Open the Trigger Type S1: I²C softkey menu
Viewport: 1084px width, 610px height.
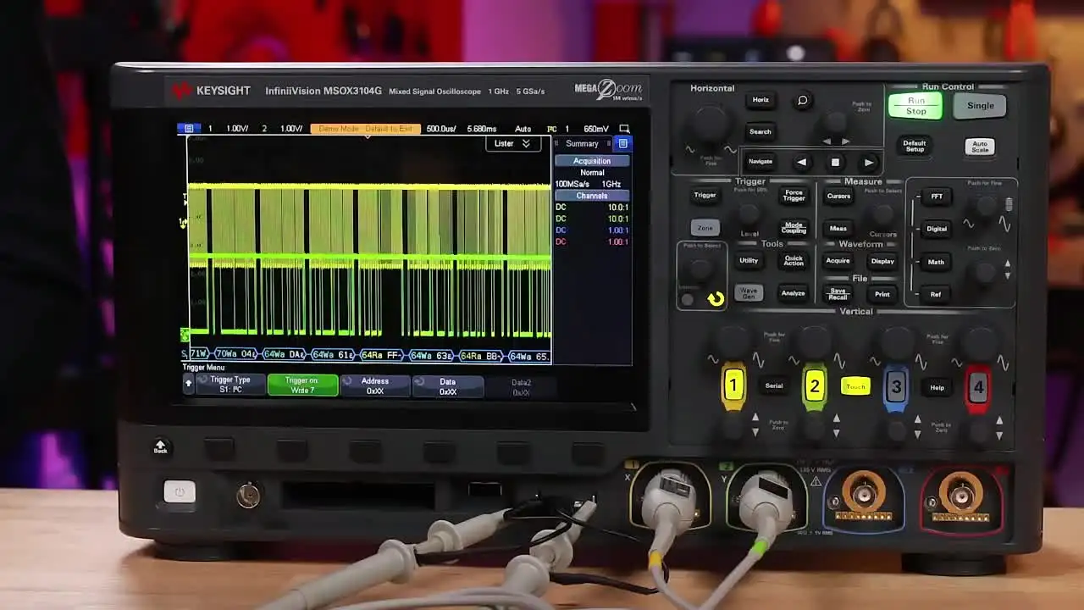click(x=230, y=385)
